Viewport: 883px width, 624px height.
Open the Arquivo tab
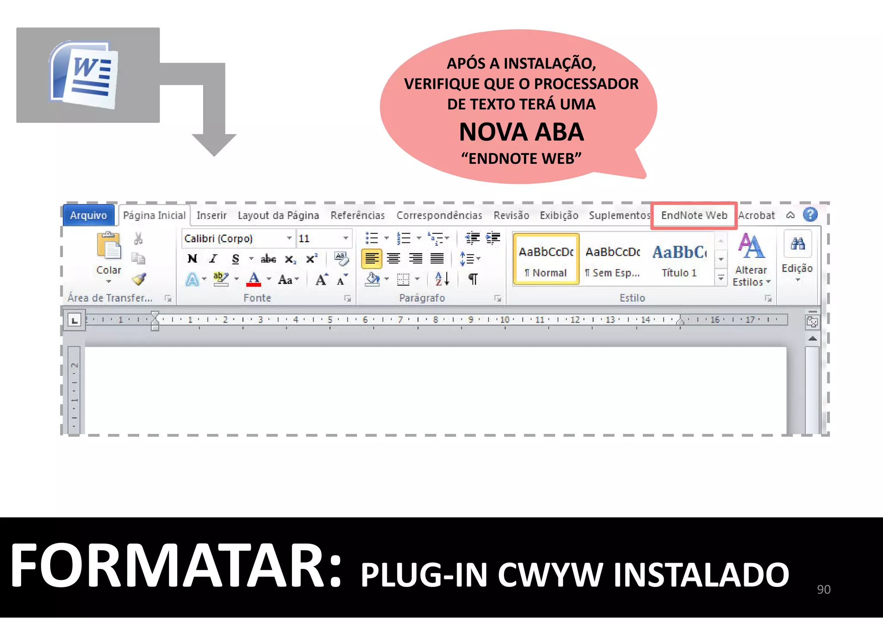(88, 215)
